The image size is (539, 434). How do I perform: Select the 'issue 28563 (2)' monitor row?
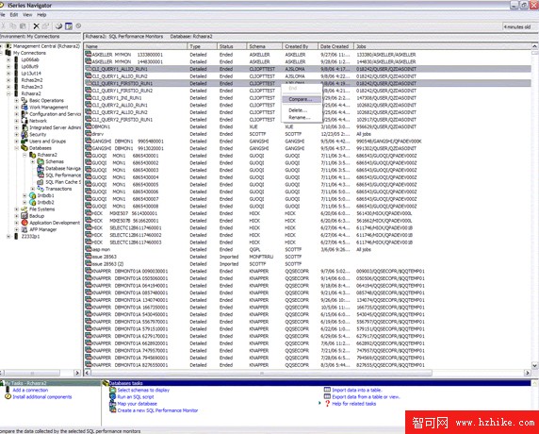coord(307,264)
